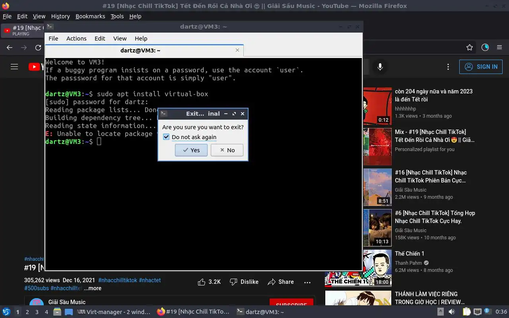Open the taskbar start menu icon

coord(6,312)
